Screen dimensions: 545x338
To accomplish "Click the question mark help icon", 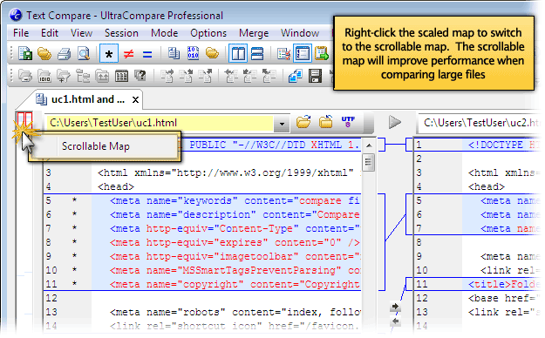I will coord(140,76).
